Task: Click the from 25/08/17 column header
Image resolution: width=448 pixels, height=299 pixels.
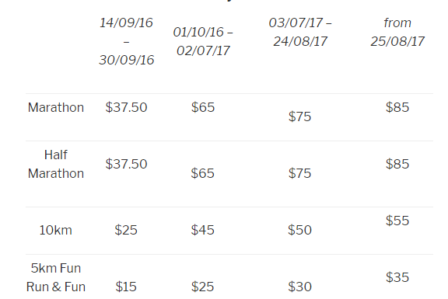Action: tap(397, 32)
